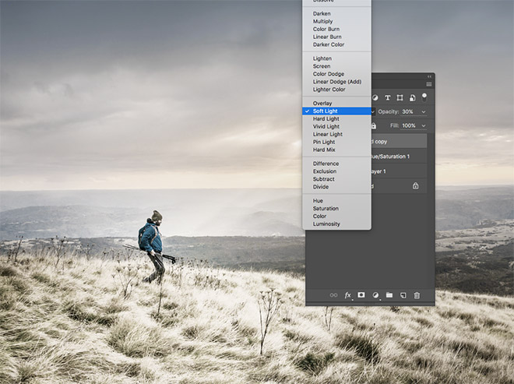
Task: Create a new adjustment layer
Action: pos(375,295)
